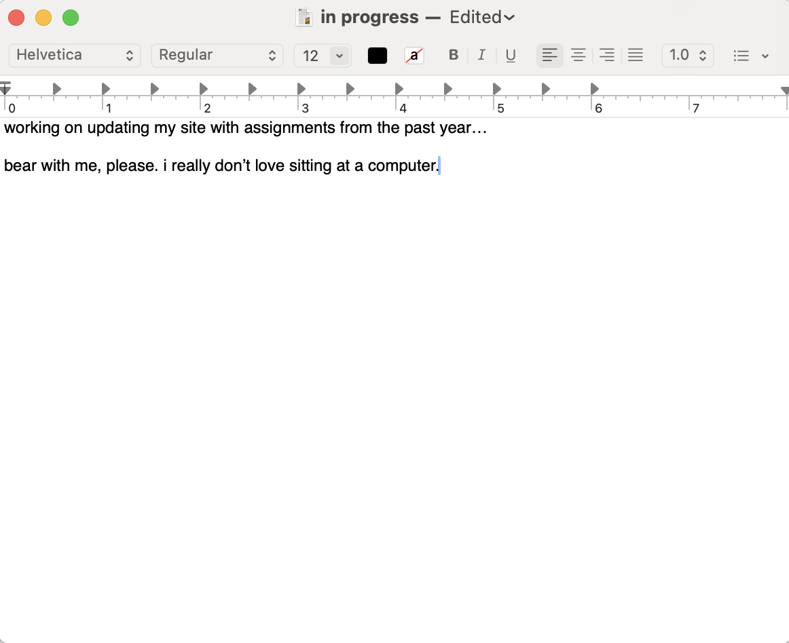Toggle underline formatting
The height and width of the screenshot is (643, 789).
[x=510, y=55]
